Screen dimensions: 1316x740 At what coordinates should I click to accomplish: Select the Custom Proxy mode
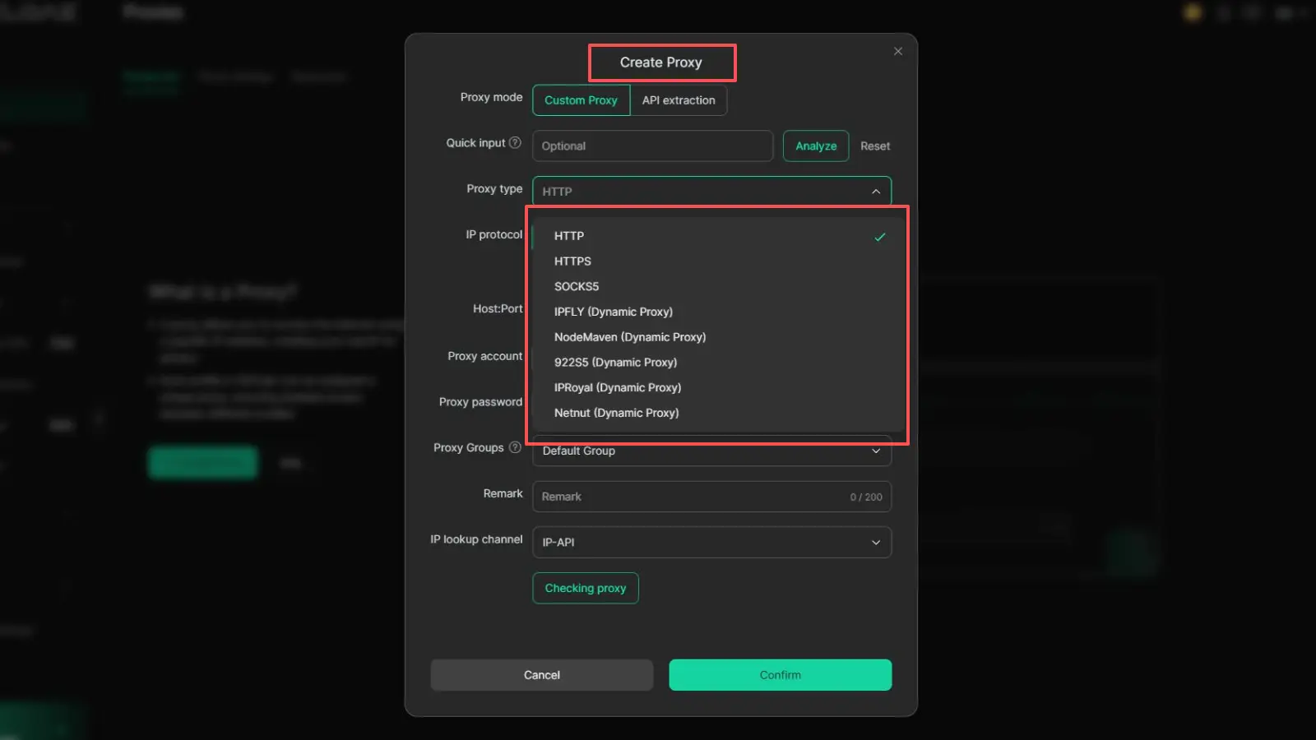coord(581,100)
